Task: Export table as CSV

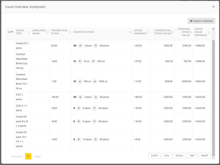Action: pyautogui.click(x=167, y=156)
